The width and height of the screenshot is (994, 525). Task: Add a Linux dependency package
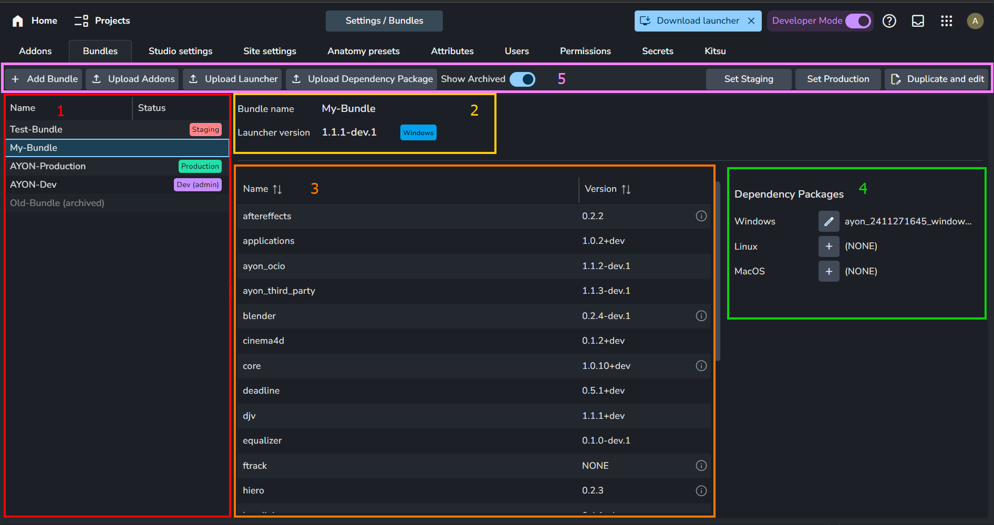pyautogui.click(x=829, y=246)
